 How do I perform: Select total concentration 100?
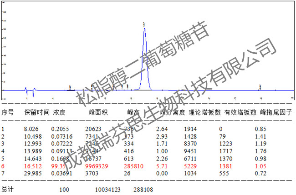coord(64,190)
